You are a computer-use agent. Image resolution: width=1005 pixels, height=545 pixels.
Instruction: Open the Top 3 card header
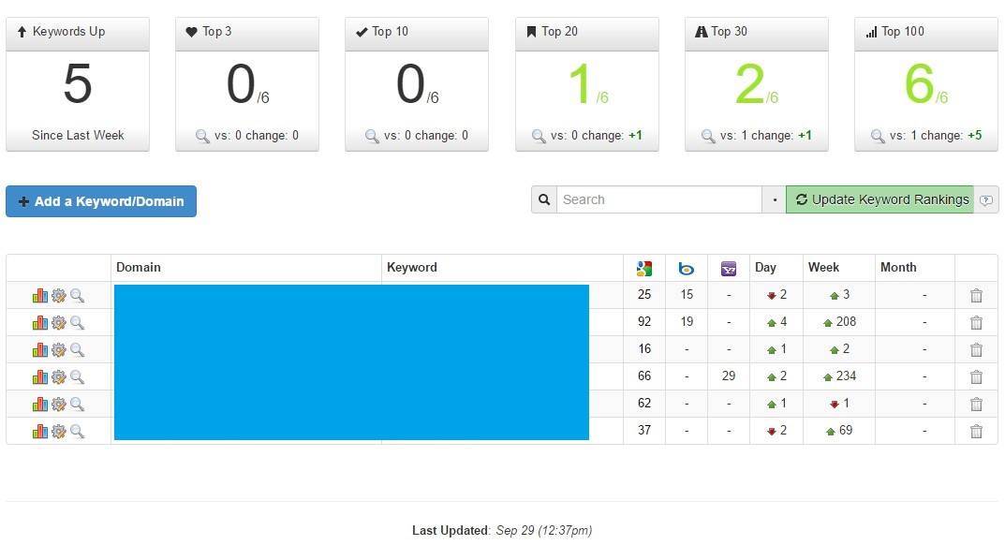pos(246,34)
